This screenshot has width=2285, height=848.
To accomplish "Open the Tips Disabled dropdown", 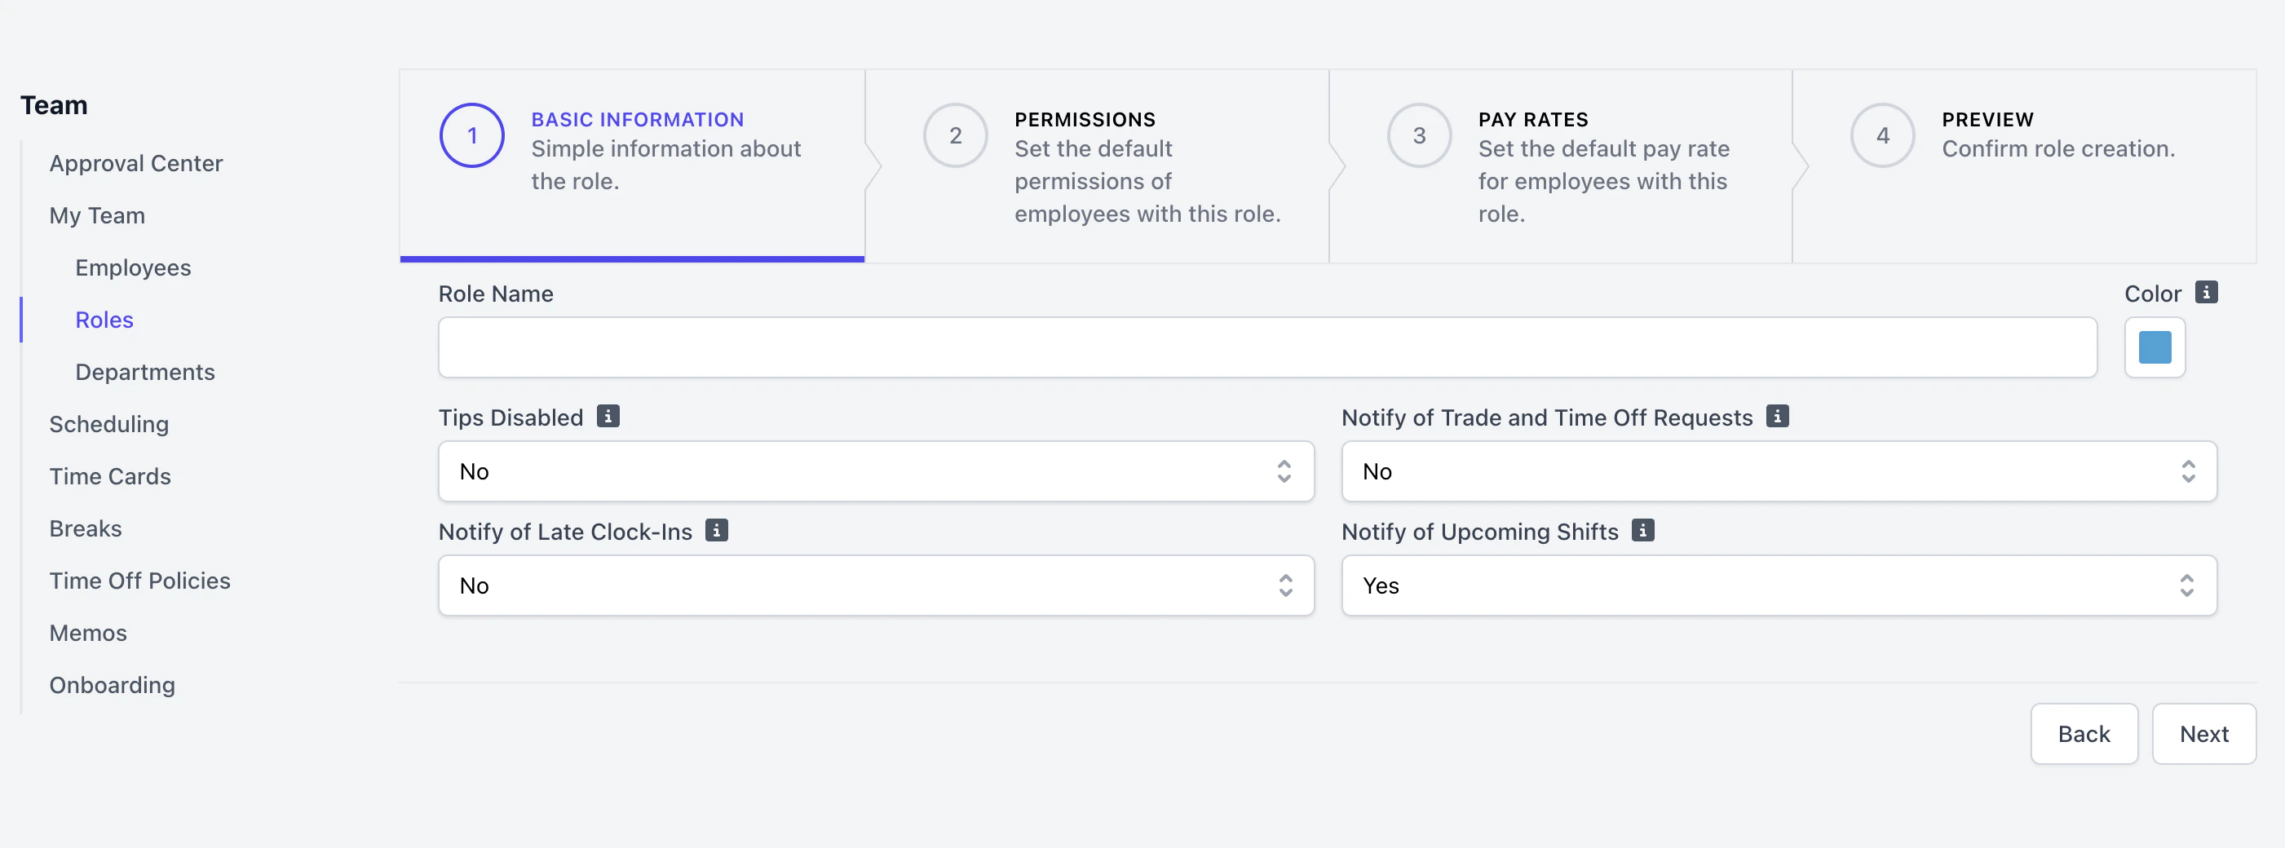I will click(876, 471).
